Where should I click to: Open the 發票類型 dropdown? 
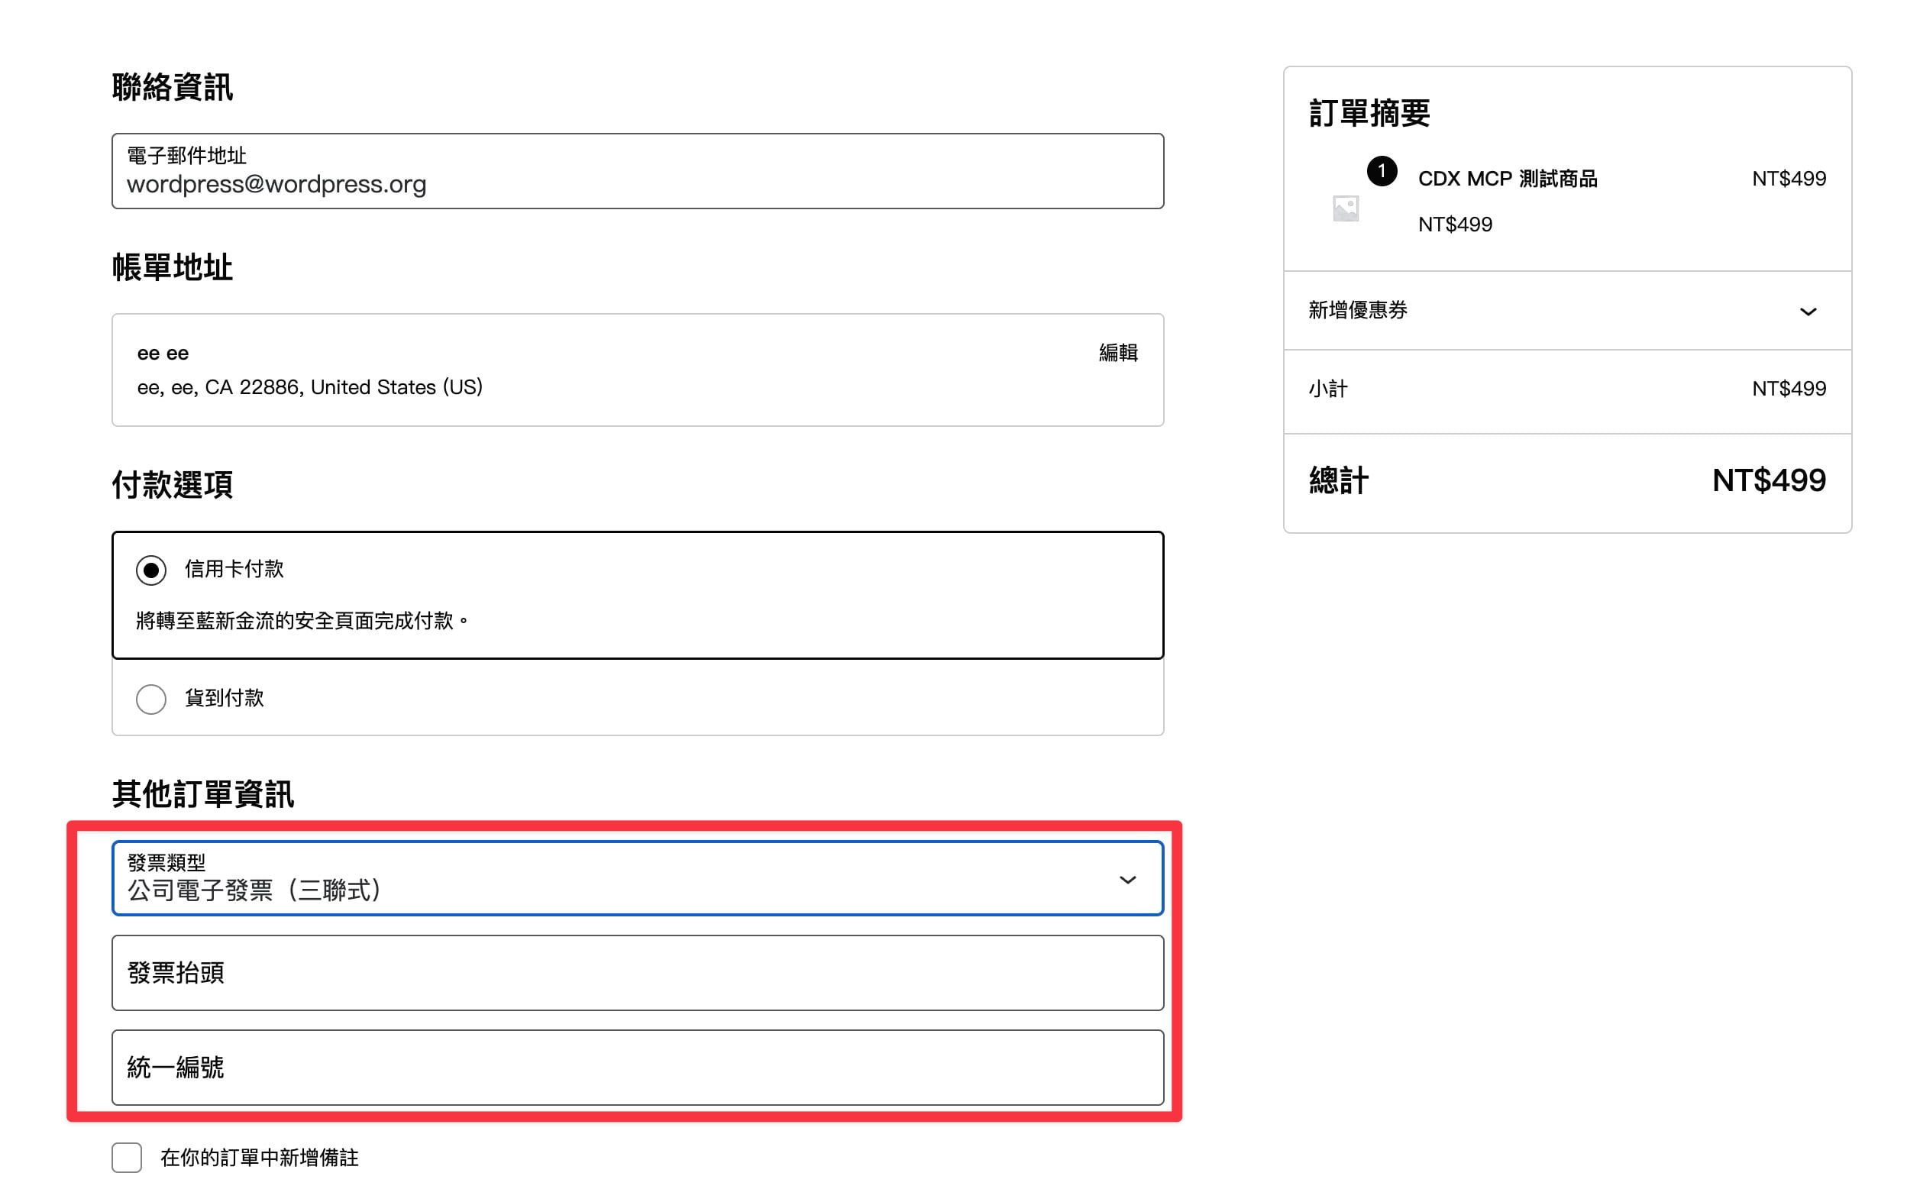(x=638, y=878)
